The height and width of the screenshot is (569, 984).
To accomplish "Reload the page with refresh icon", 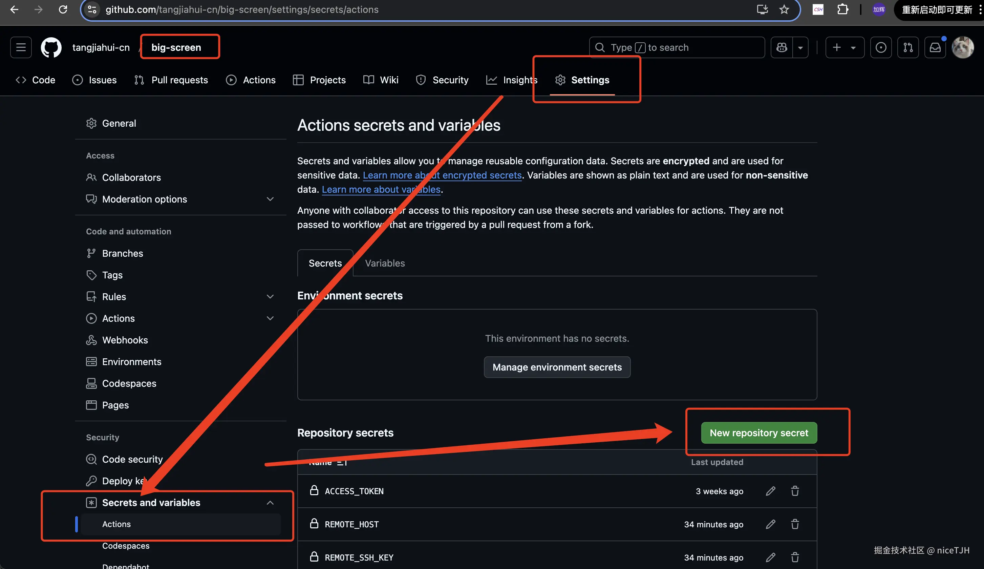I will [63, 9].
